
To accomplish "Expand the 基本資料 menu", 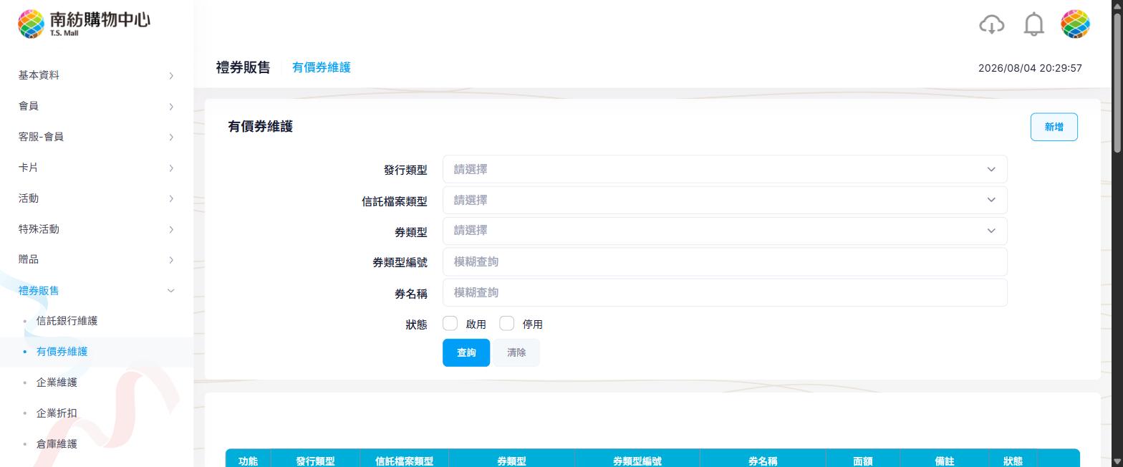I will pyautogui.click(x=97, y=75).
